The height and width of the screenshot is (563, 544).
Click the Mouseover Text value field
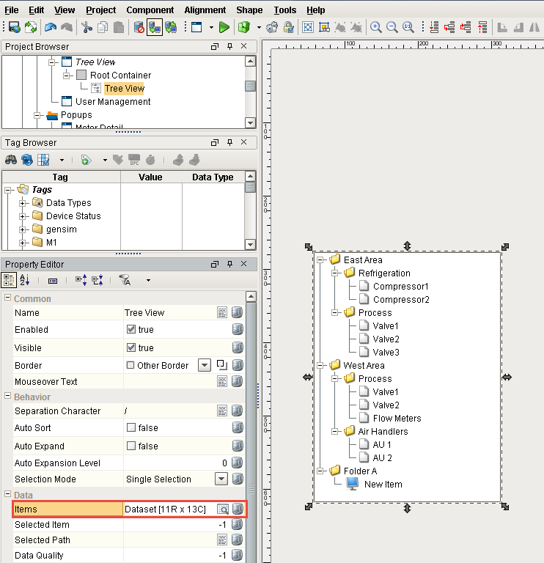(x=169, y=381)
